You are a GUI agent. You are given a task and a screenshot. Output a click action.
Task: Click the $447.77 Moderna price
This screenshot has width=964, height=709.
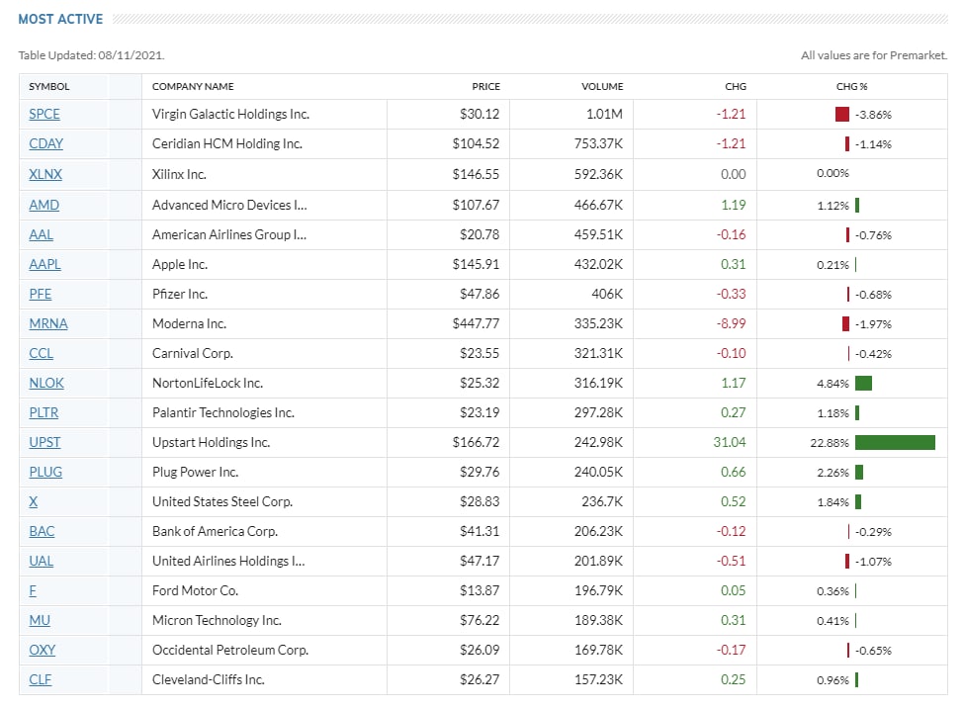(x=476, y=324)
